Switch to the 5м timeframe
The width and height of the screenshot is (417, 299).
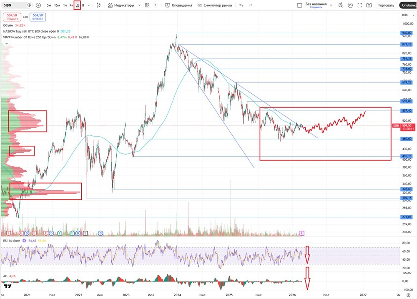pos(49,5)
